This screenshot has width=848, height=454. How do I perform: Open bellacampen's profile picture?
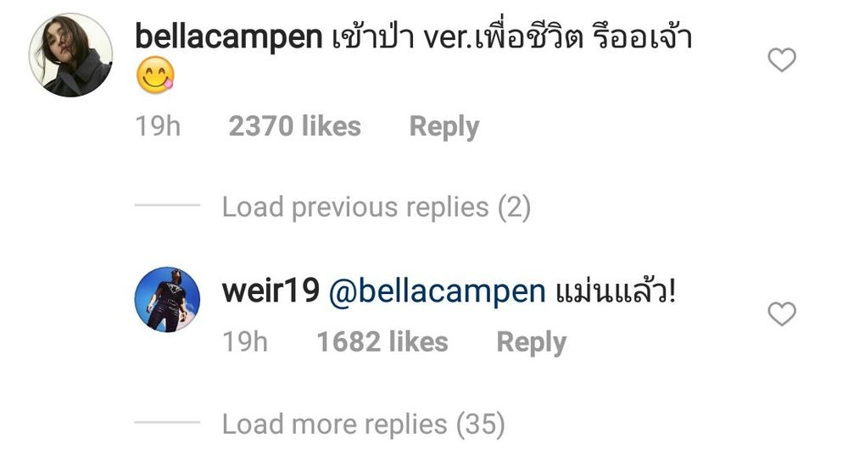click(70, 55)
